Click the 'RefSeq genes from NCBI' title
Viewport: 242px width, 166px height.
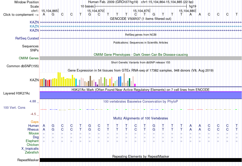(141, 35)
